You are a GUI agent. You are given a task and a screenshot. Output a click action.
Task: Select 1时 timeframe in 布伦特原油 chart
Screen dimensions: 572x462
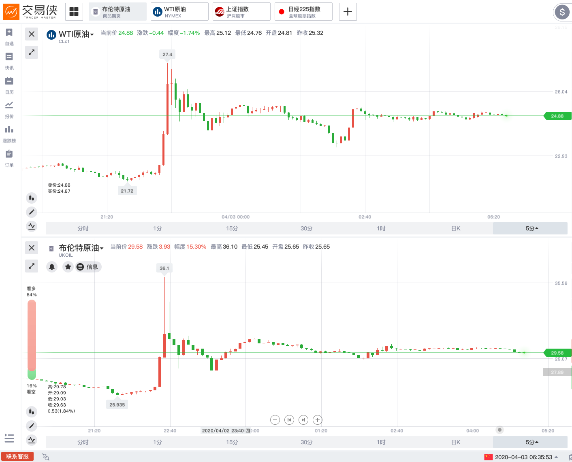pos(381,442)
